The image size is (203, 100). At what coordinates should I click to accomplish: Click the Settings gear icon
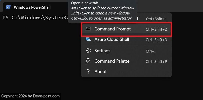click(x=88, y=51)
